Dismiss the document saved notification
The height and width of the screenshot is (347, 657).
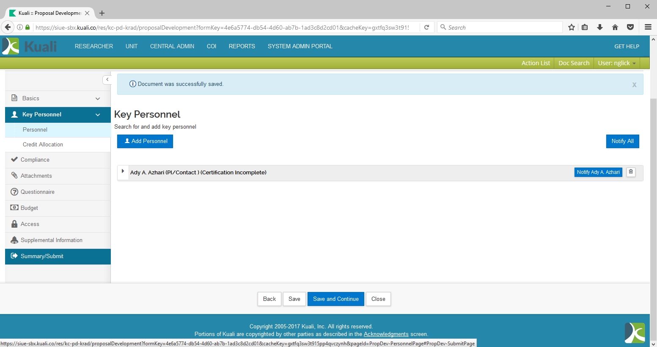[634, 85]
